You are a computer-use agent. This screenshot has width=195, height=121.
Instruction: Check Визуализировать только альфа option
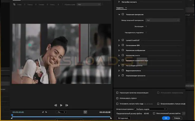[158, 104]
